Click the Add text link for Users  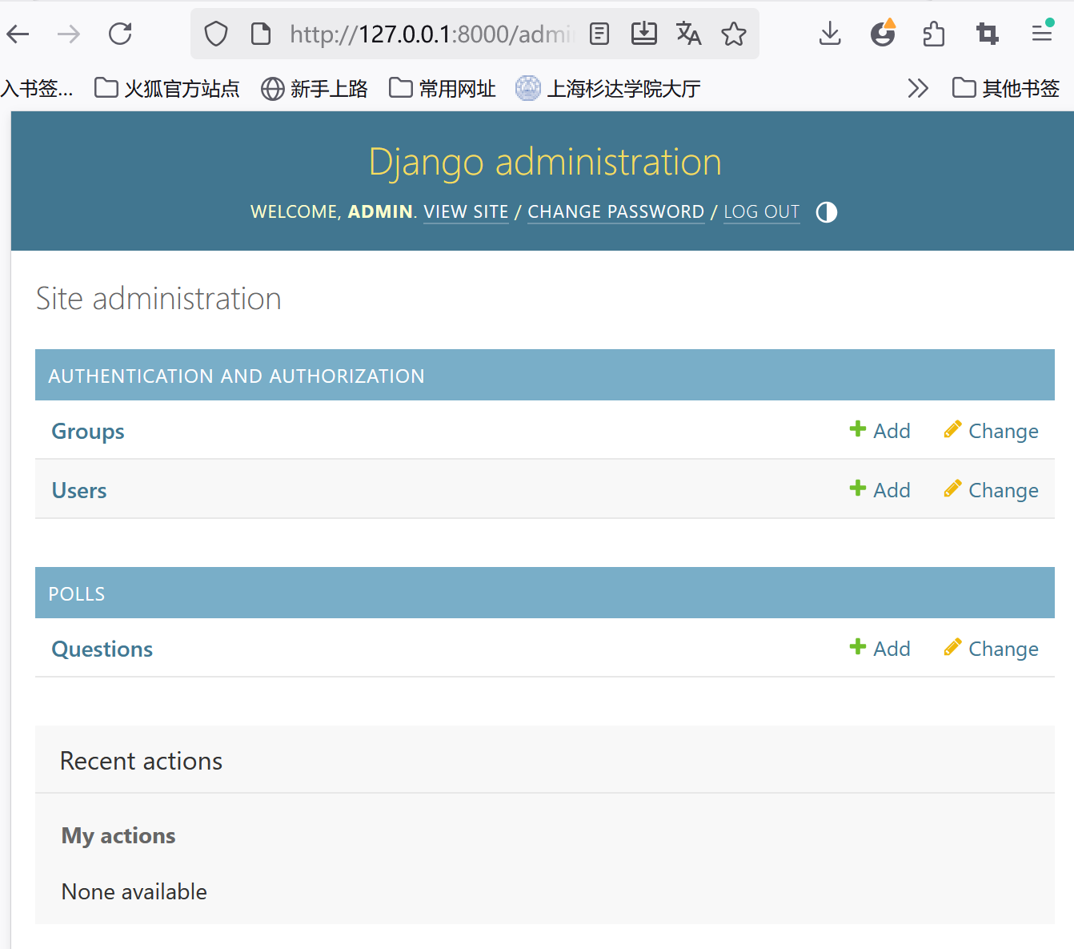click(892, 490)
